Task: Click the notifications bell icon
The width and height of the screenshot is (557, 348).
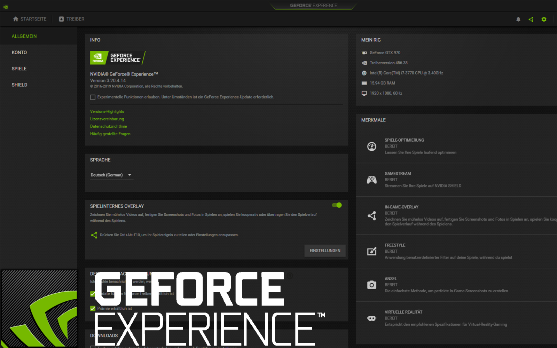Action: (518, 19)
